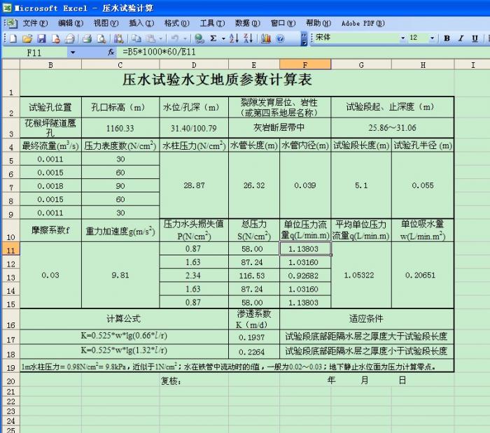The height and width of the screenshot is (433, 490).
Task: Click the Save icon in the toolbar
Action: tap(41, 38)
